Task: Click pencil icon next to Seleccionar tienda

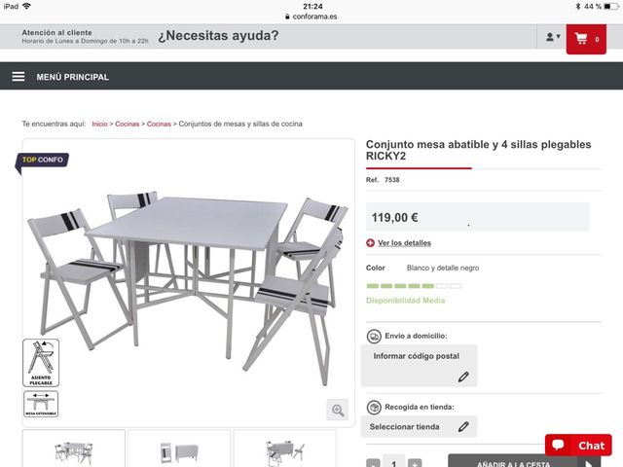Action: point(463,427)
